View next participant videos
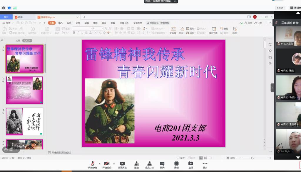The width and height of the screenshot is (301, 172). [298, 158]
